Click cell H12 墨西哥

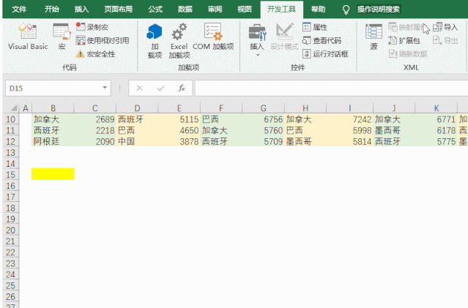pyautogui.click(x=305, y=141)
